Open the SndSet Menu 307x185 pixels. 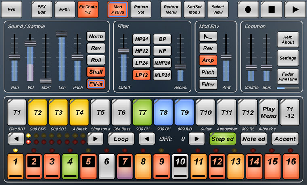tap(195, 9)
